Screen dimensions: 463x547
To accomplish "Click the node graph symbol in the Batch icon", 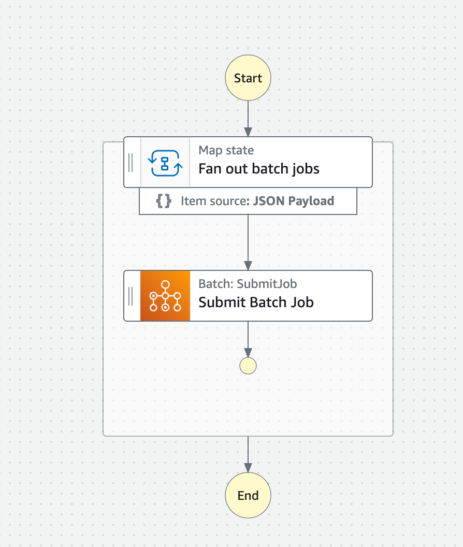I will pyautogui.click(x=165, y=296).
